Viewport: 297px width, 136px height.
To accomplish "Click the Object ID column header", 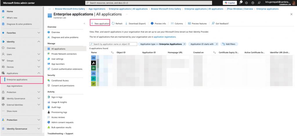I will pyautogui.click(x=121, y=53).
